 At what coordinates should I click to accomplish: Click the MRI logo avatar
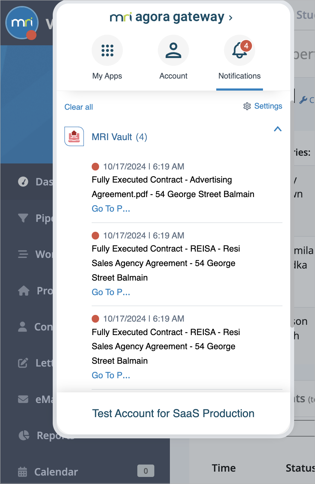point(22,23)
